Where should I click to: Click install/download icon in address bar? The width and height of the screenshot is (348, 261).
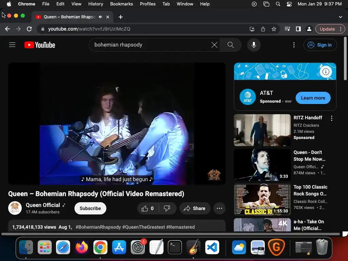pos(252,29)
